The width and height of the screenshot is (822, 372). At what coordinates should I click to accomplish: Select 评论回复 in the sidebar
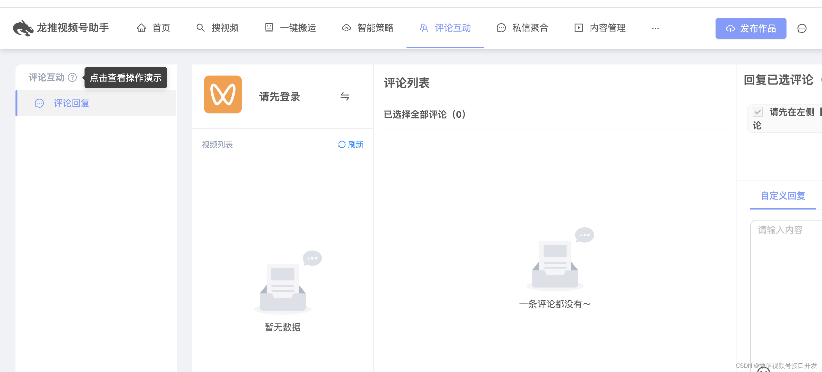71,103
